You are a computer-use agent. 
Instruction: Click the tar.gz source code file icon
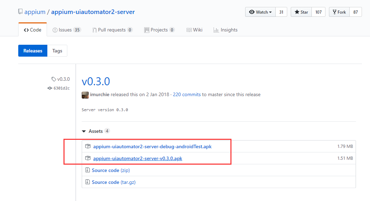pyautogui.click(x=88, y=182)
